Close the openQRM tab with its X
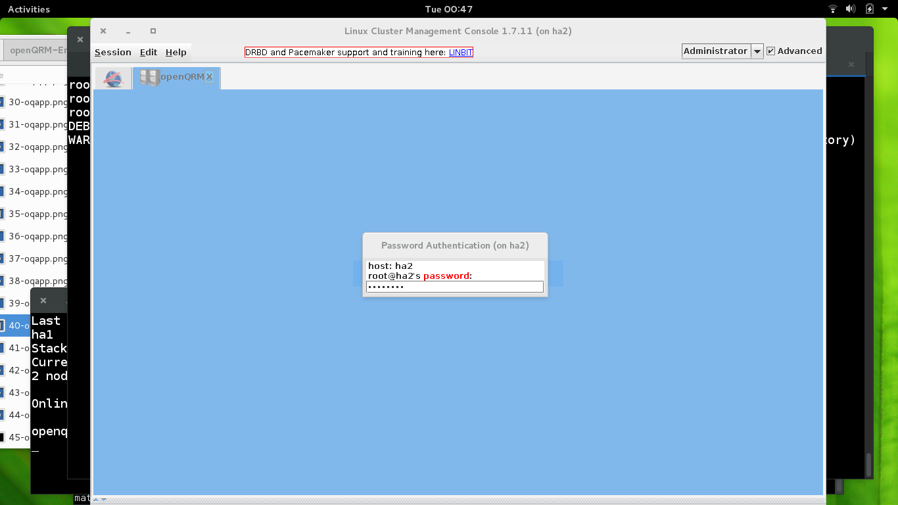Screen dimensions: 898x505 click(x=209, y=77)
